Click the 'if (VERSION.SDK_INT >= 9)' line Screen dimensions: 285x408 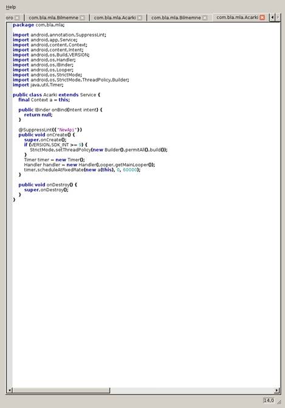coord(56,145)
